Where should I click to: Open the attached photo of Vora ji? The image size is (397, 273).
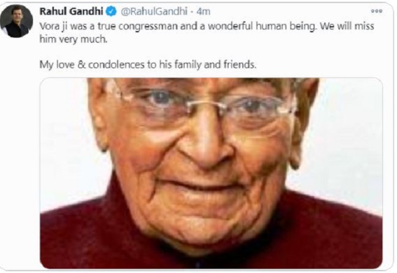coord(211,173)
